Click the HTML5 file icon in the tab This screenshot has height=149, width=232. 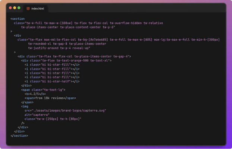pyautogui.click(x=28, y=9)
